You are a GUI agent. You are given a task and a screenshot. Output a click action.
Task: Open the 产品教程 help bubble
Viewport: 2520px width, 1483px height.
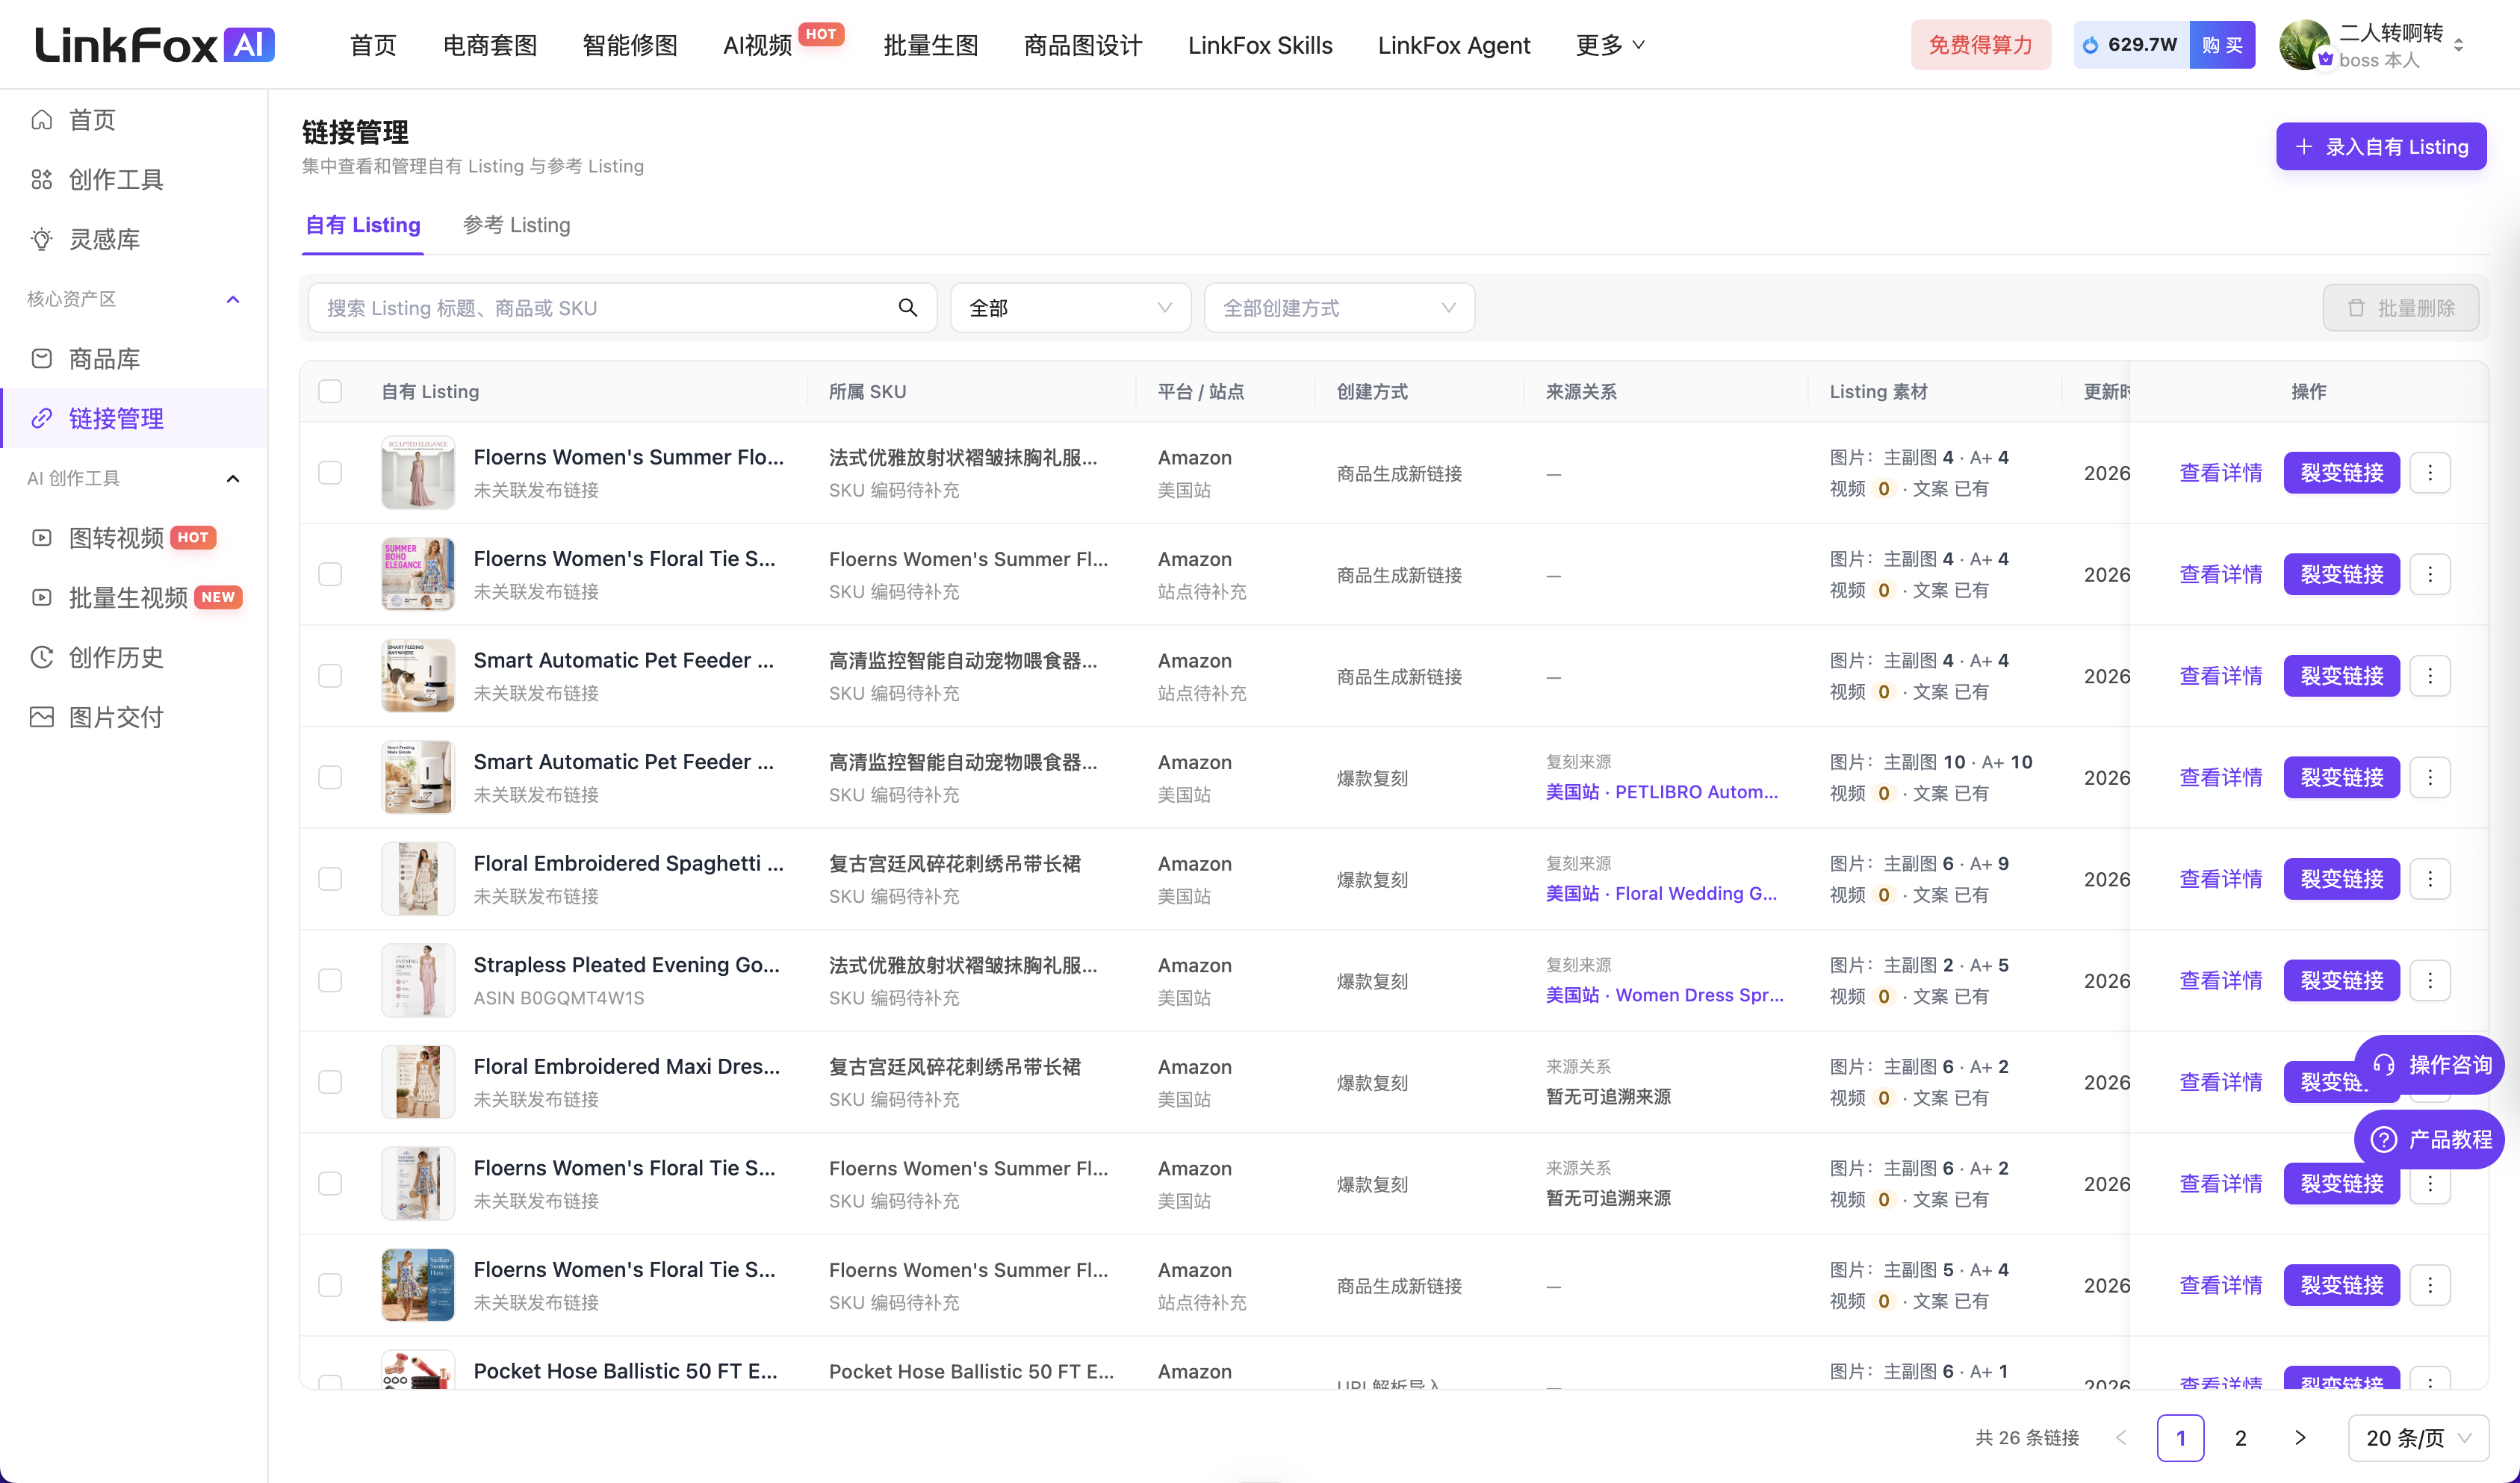click(2430, 1139)
